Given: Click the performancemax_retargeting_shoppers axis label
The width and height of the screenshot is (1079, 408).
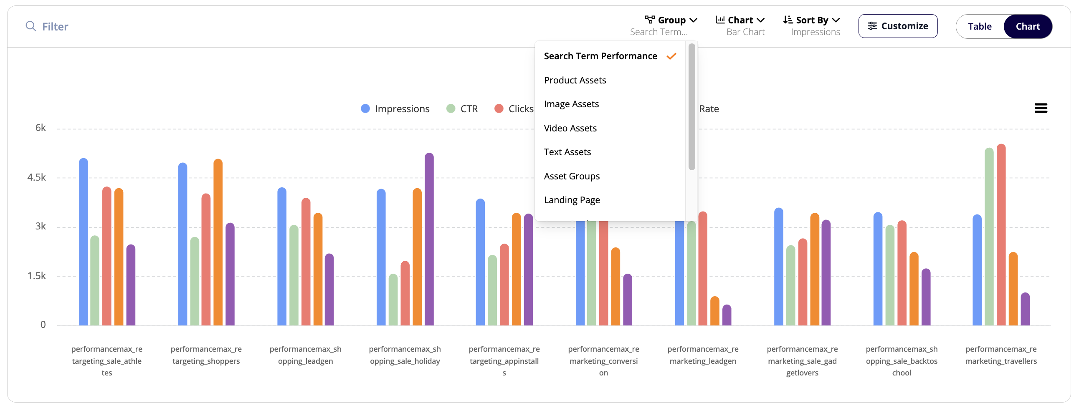Looking at the screenshot, I should pyautogui.click(x=206, y=355).
